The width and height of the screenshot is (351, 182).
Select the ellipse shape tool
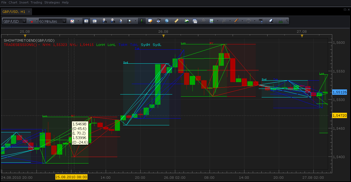(248, 21)
